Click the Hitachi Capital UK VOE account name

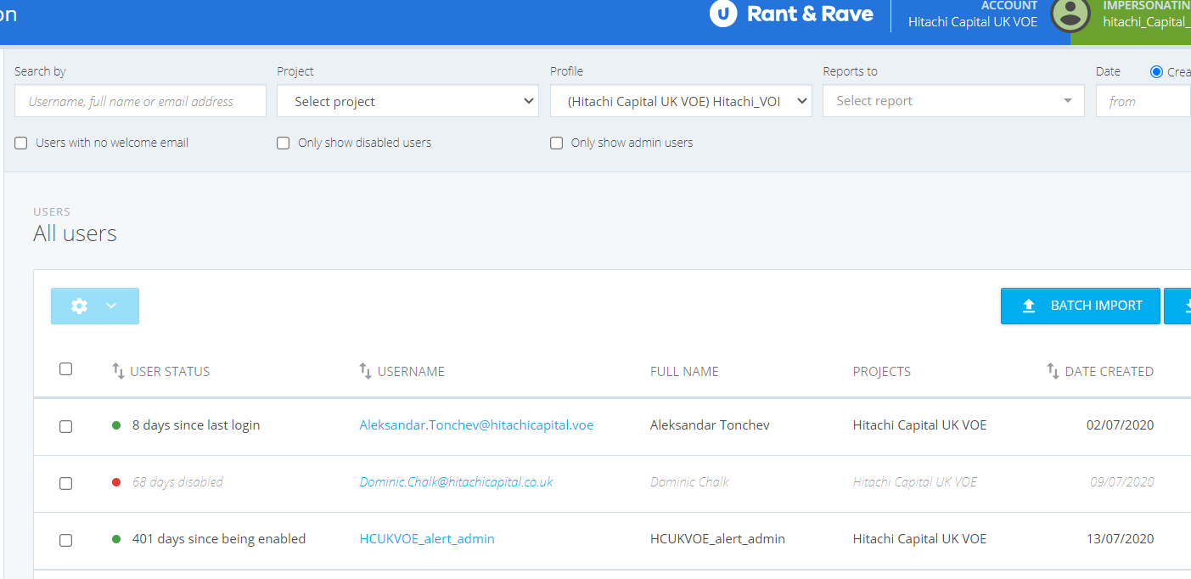[973, 22]
